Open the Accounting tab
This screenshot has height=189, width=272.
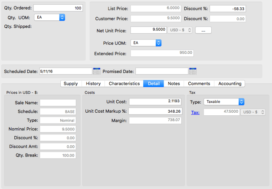[x=230, y=84]
